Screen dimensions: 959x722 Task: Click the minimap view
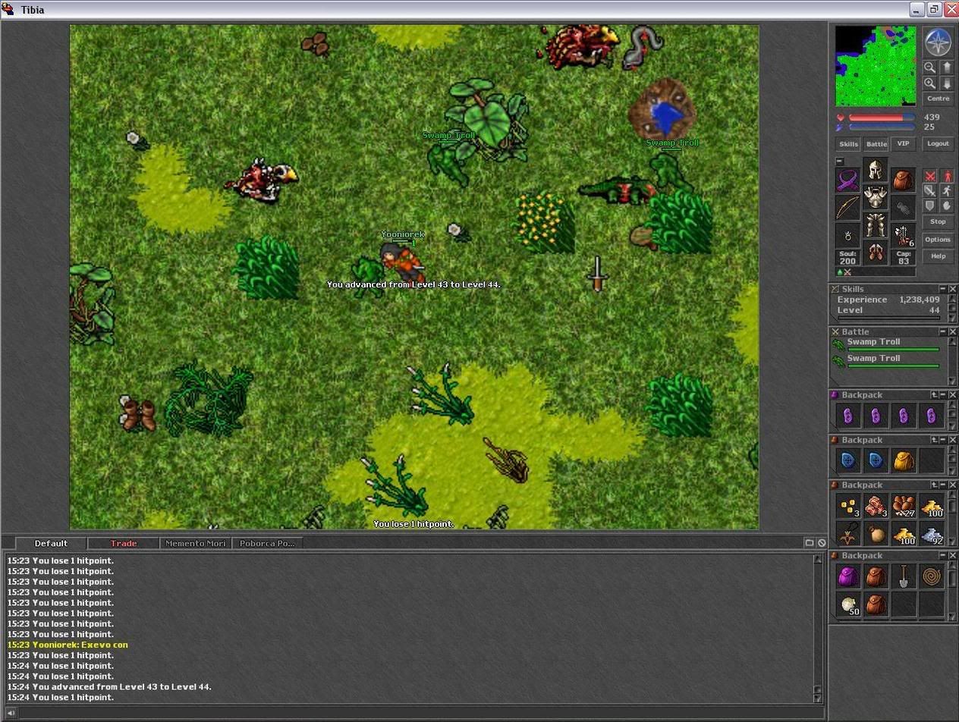coord(876,67)
